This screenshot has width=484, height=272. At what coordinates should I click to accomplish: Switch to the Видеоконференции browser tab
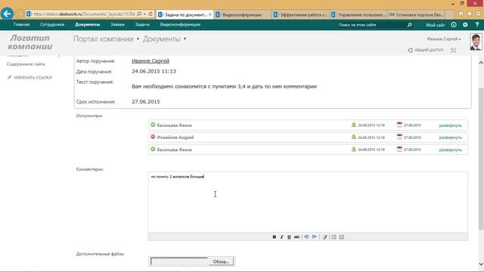coord(242,15)
